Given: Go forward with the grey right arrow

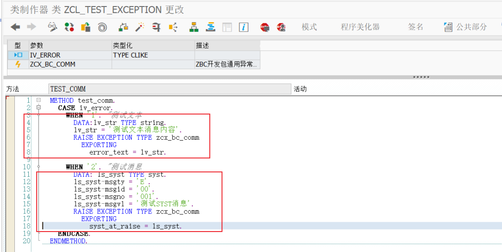Looking at the screenshot, I should tap(32, 27).
